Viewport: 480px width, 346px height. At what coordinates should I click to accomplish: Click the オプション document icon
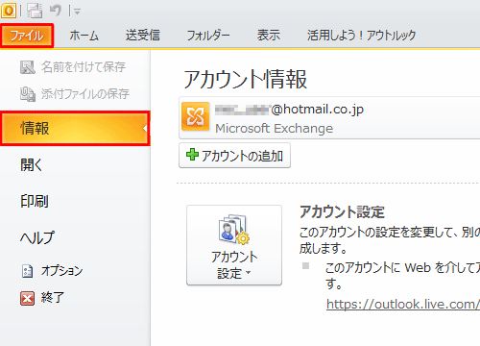click(27, 271)
